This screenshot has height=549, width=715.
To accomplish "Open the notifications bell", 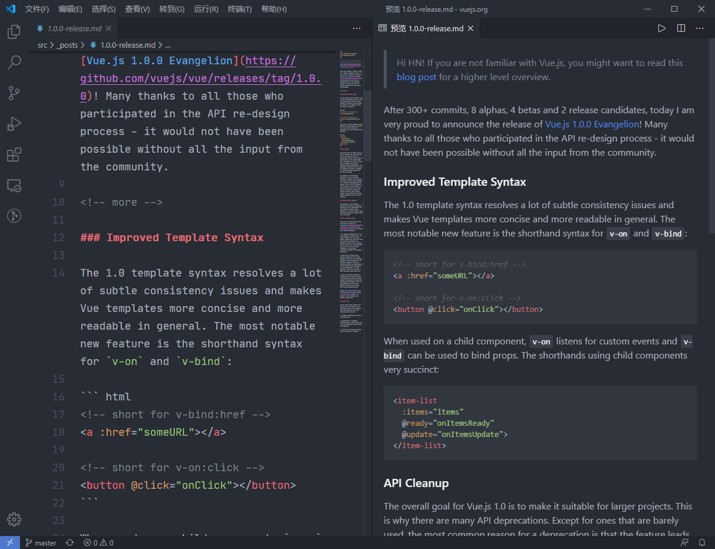I will click(x=702, y=543).
